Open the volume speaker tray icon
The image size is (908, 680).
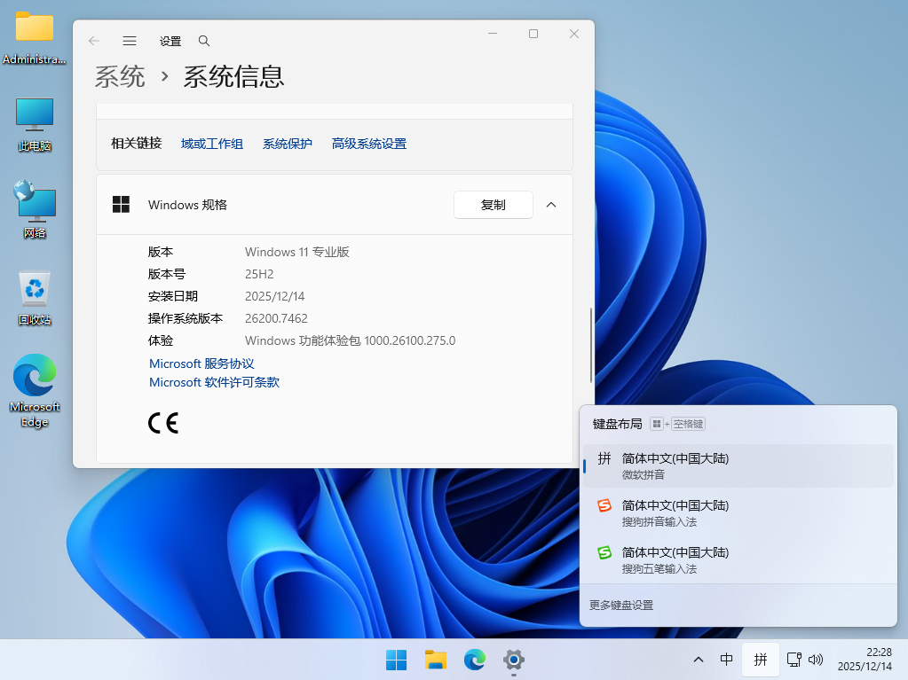point(816,660)
